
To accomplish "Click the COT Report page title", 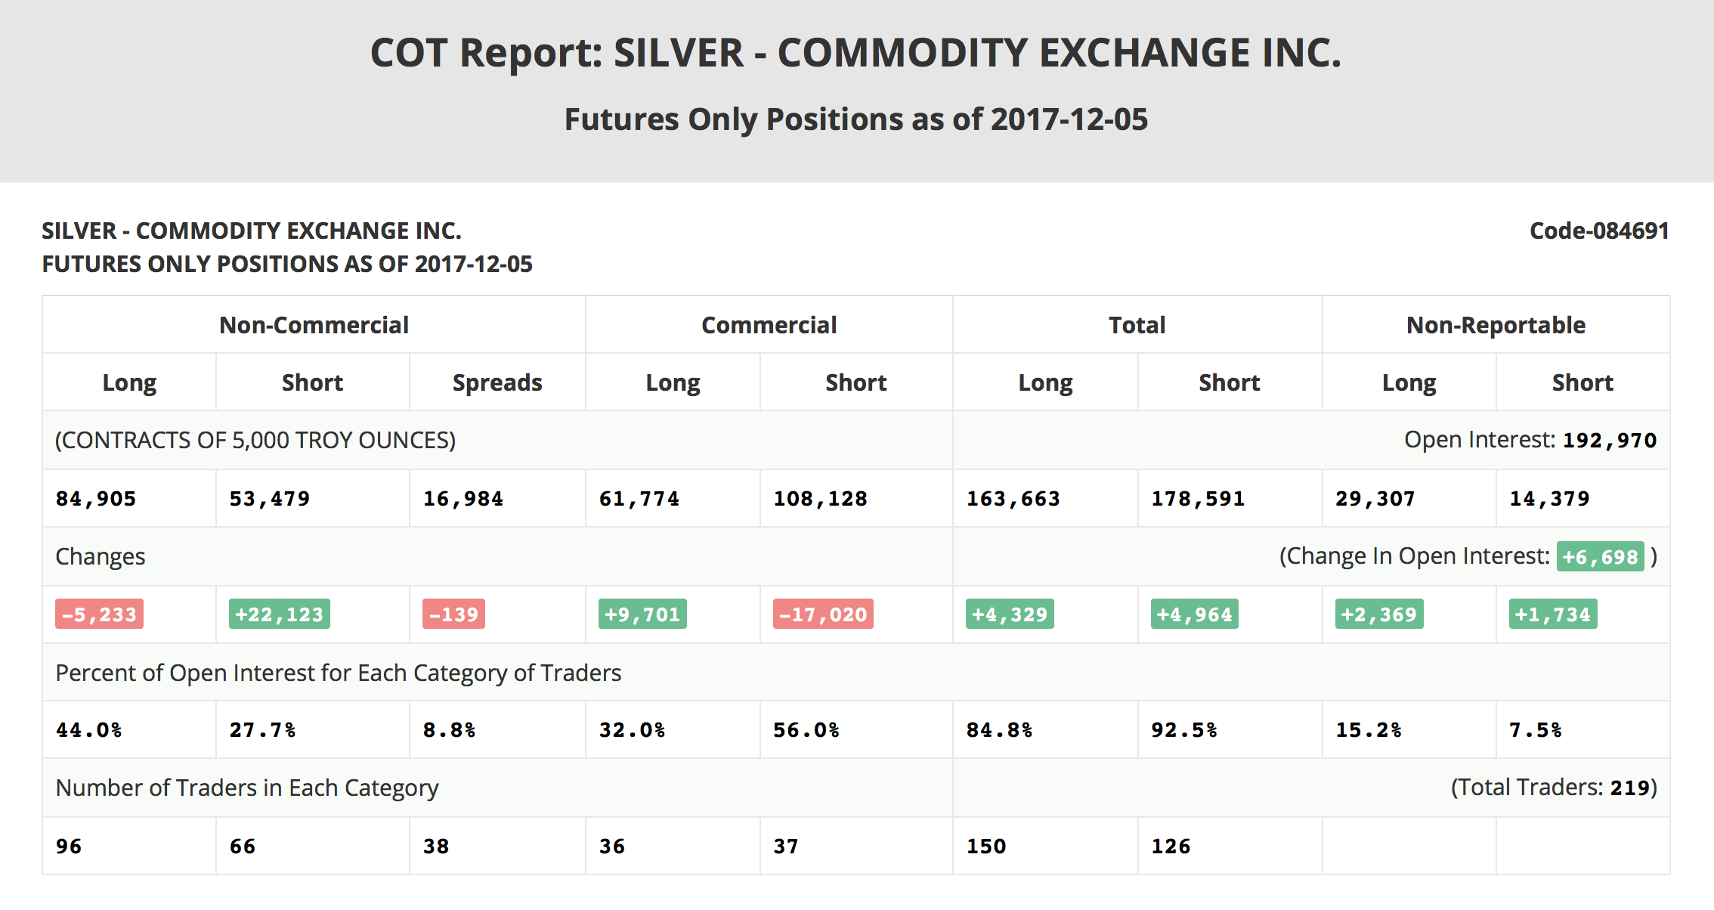I will point(855,53).
